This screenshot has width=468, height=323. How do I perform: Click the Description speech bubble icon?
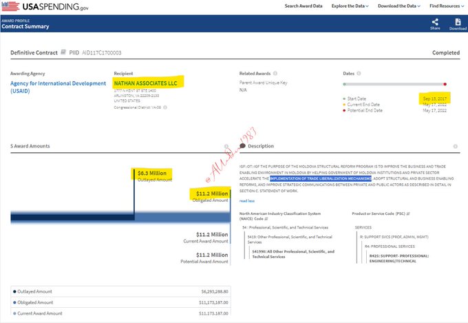242,146
